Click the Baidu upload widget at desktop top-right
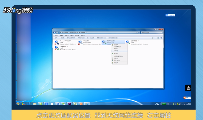 [170, 15]
